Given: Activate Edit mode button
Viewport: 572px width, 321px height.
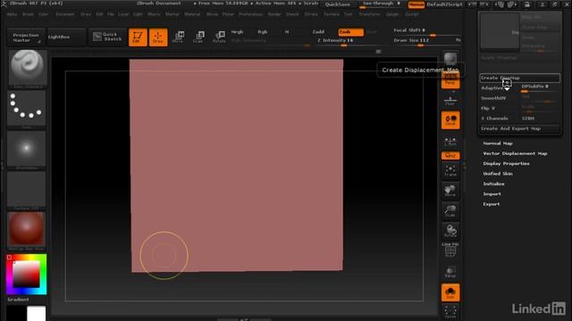Looking at the screenshot, I should coord(138,37).
